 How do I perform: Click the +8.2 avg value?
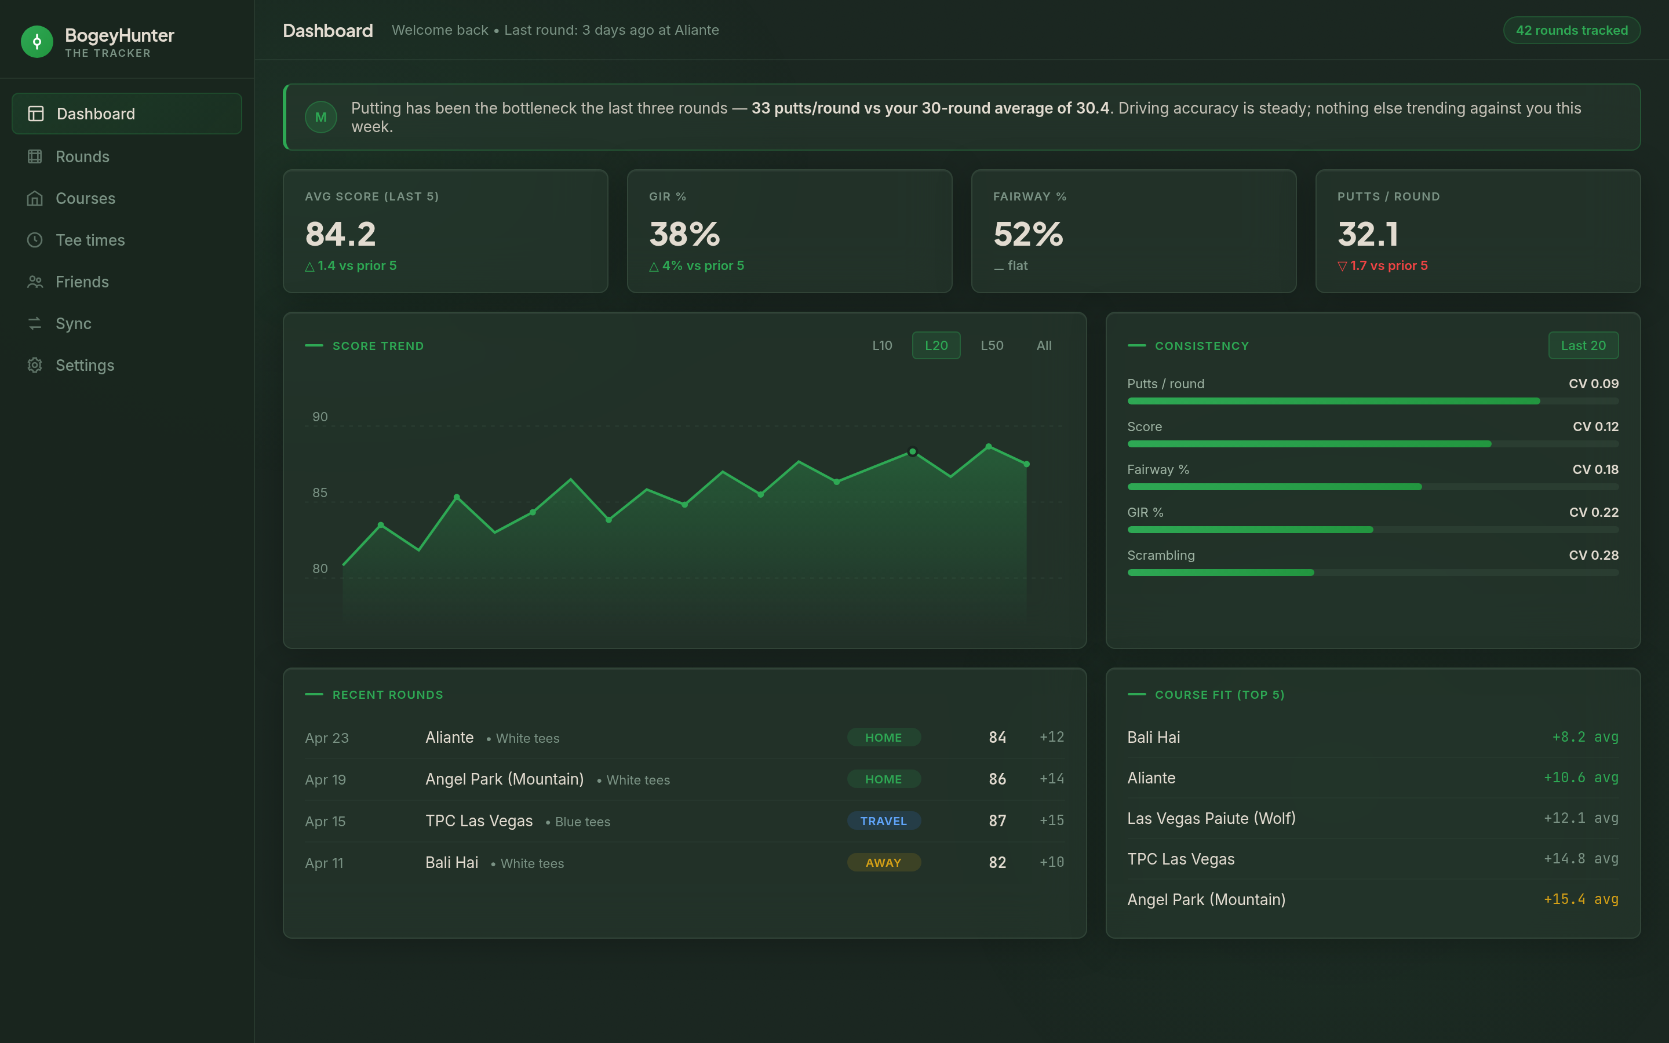[x=1585, y=736]
